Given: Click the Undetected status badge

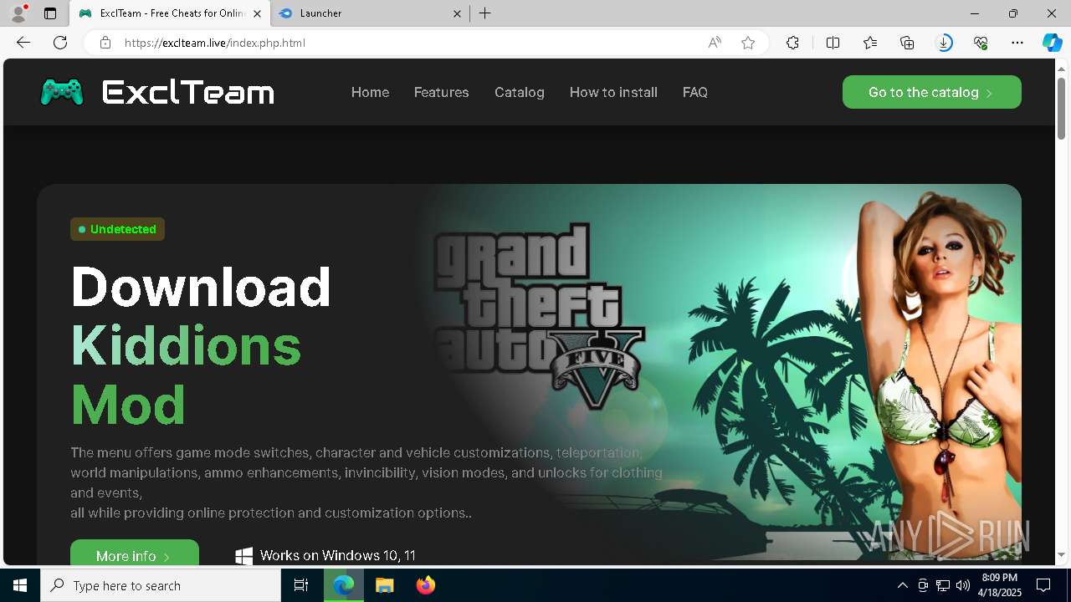Looking at the screenshot, I should [x=117, y=229].
